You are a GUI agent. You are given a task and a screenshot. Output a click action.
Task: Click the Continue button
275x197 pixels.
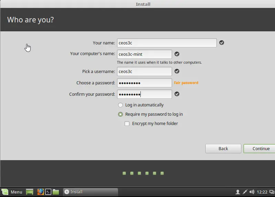coord(260,148)
